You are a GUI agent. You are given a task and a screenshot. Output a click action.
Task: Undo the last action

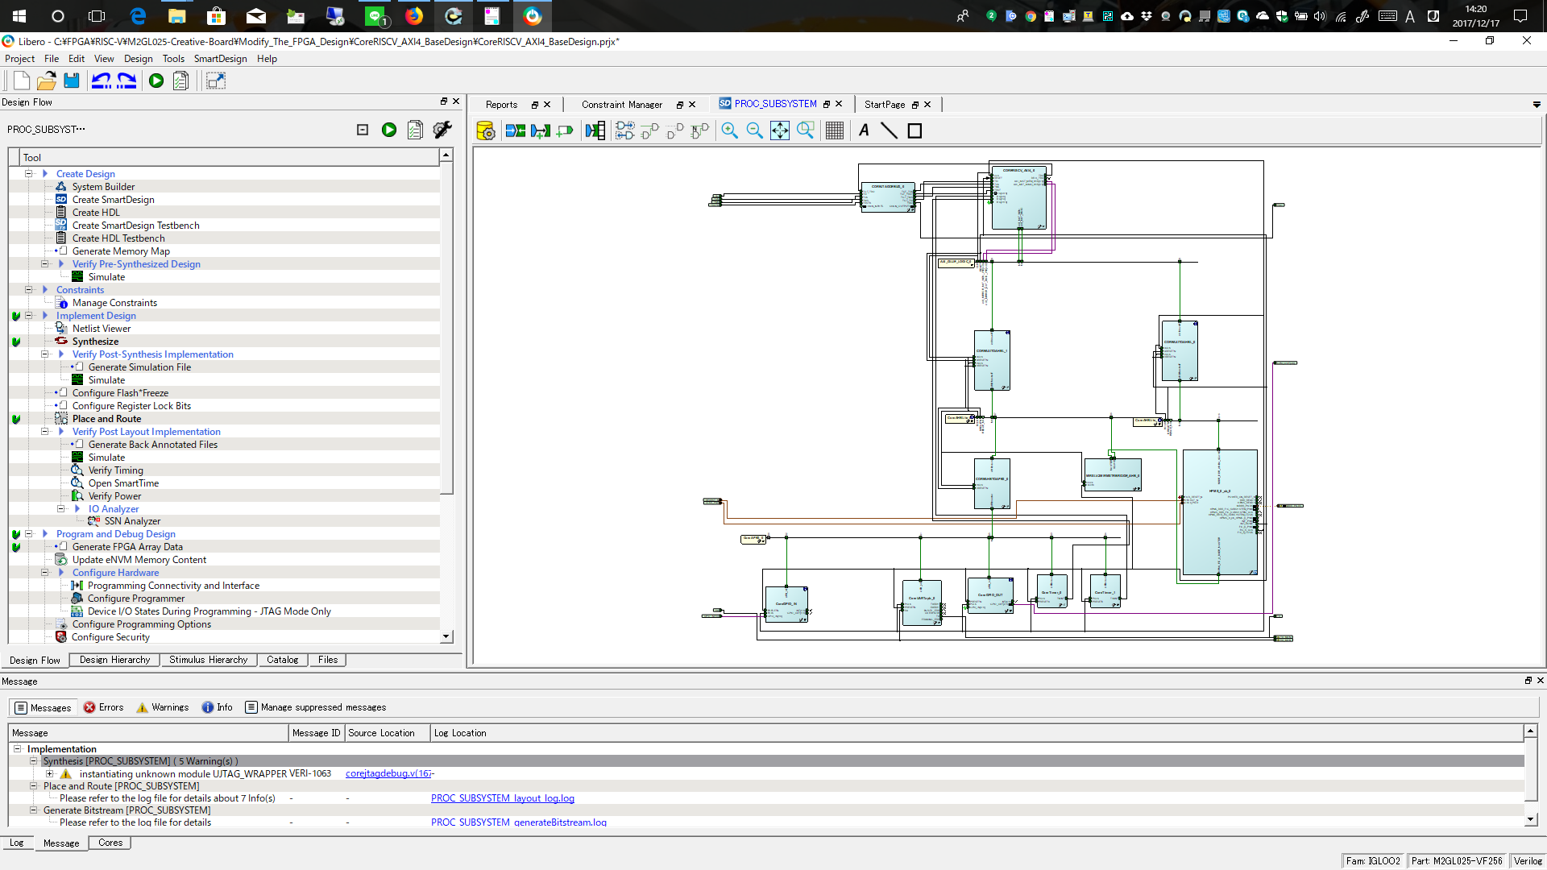(102, 81)
